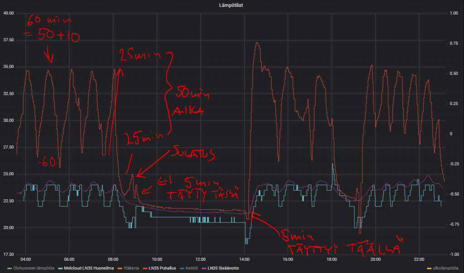
Task: Toggle LN35 Sisäänotto legend label
Action: tap(223, 268)
